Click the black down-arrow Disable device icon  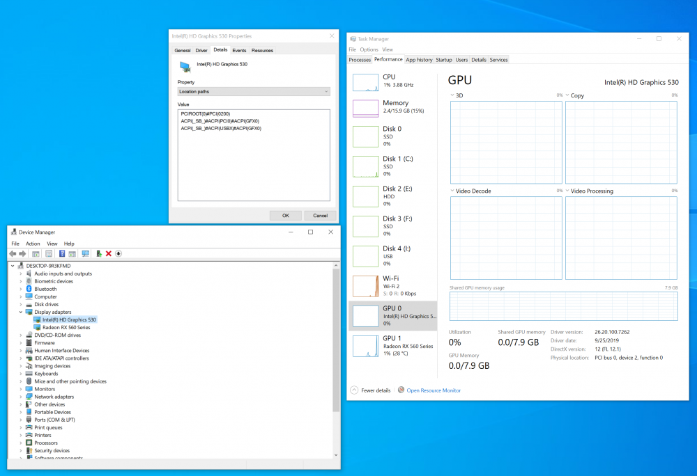pyautogui.click(x=118, y=254)
